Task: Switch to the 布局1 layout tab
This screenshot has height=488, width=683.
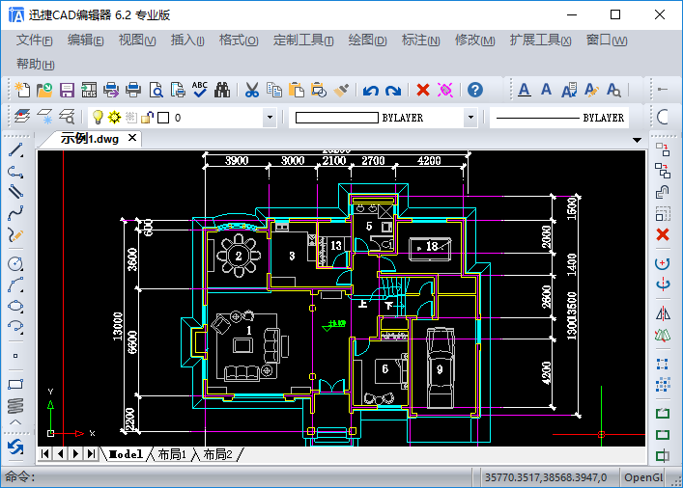Action: tap(172, 454)
